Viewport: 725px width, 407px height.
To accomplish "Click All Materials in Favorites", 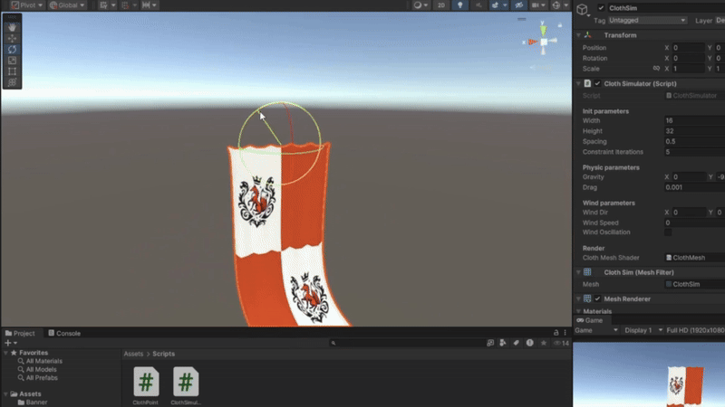I will (43, 361).
